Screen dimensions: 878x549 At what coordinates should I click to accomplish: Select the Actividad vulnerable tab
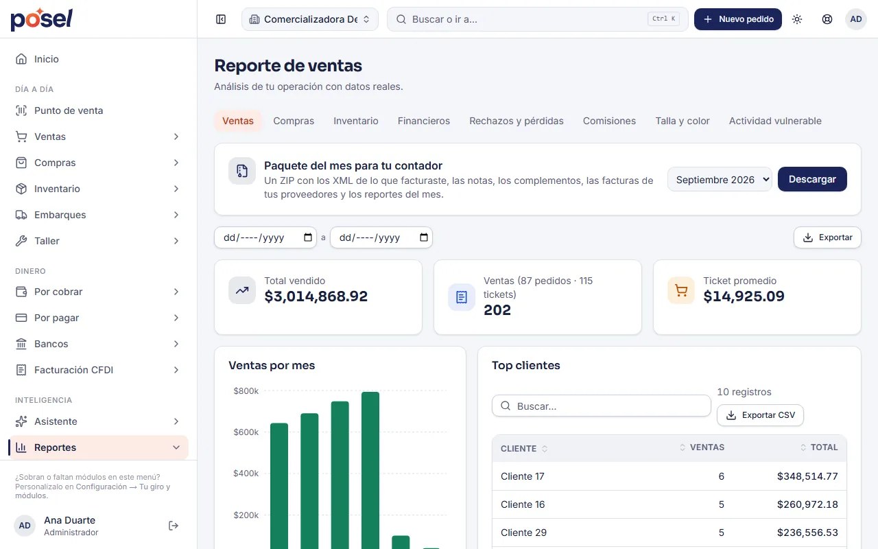[x=775, y=121]
